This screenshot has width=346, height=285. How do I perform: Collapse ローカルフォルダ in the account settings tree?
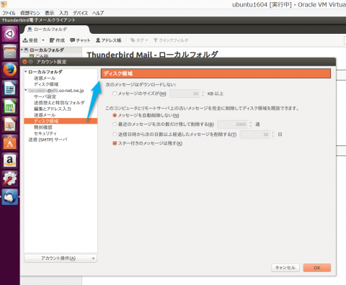[26, 72]
